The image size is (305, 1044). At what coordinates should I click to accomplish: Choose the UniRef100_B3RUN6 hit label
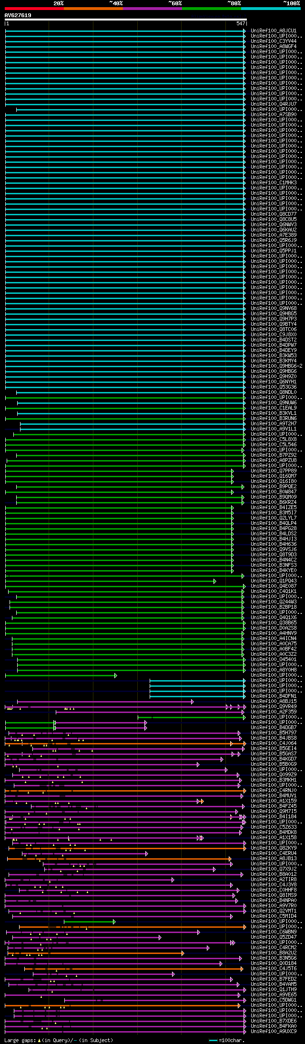[274, 418]
